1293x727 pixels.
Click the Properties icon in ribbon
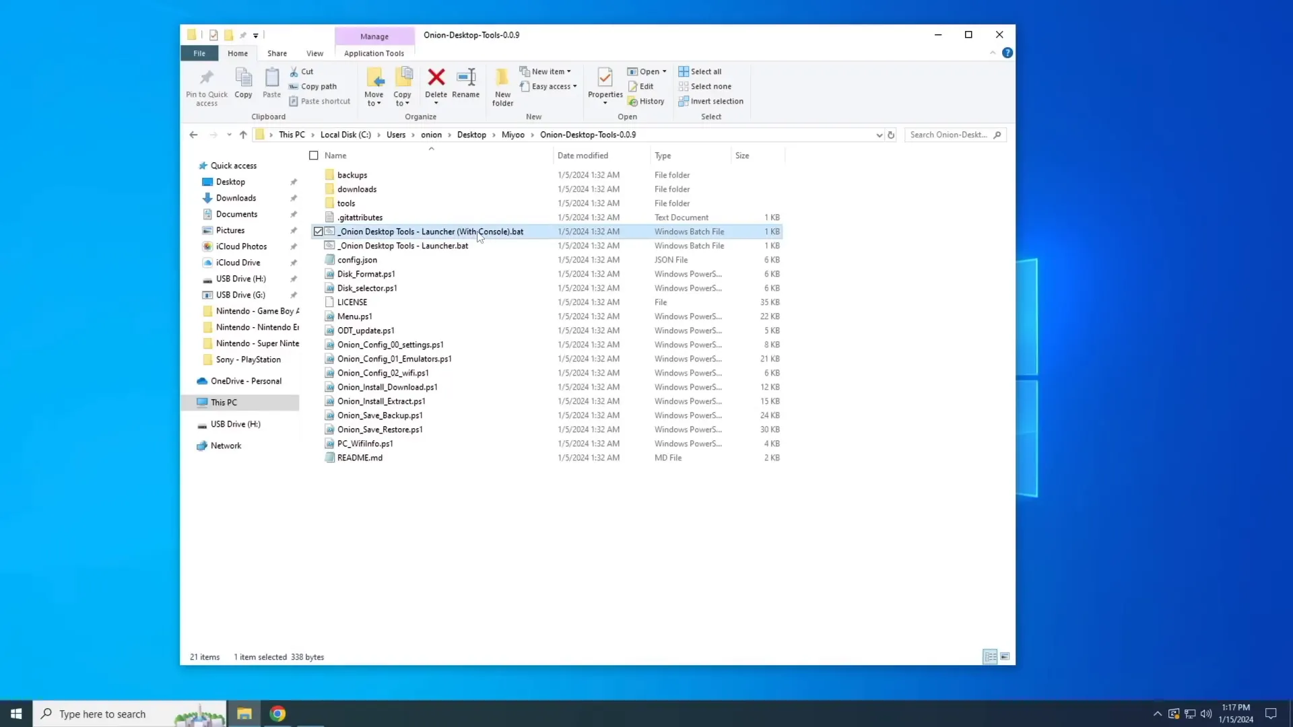(x=605, y=77)
